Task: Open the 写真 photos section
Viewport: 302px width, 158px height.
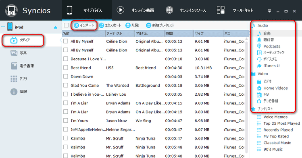Action: coord(19,53)
